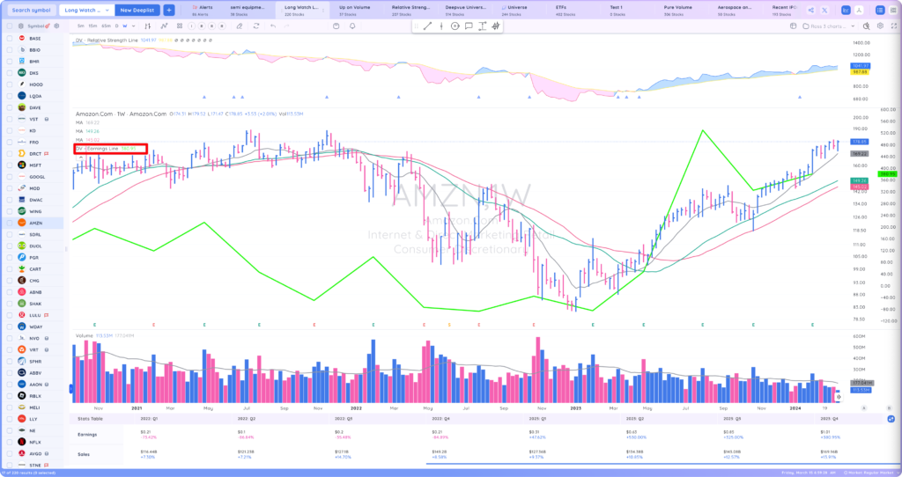Viewport: 902px width, 477px height.
Task: Expand the Ross 3 charts layout dropdown
Action: pos(828,26)
